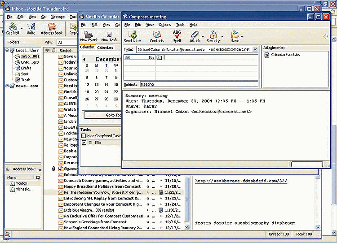Click the Go to Today button
This screenshot has width=337, height=243.
[103, 115]
